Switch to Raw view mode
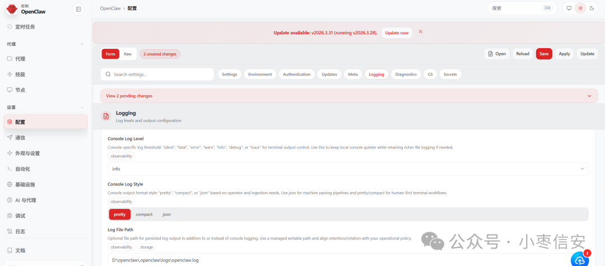Image resolution: width=605 pixels, height=266 pixels. coord(128,54)
